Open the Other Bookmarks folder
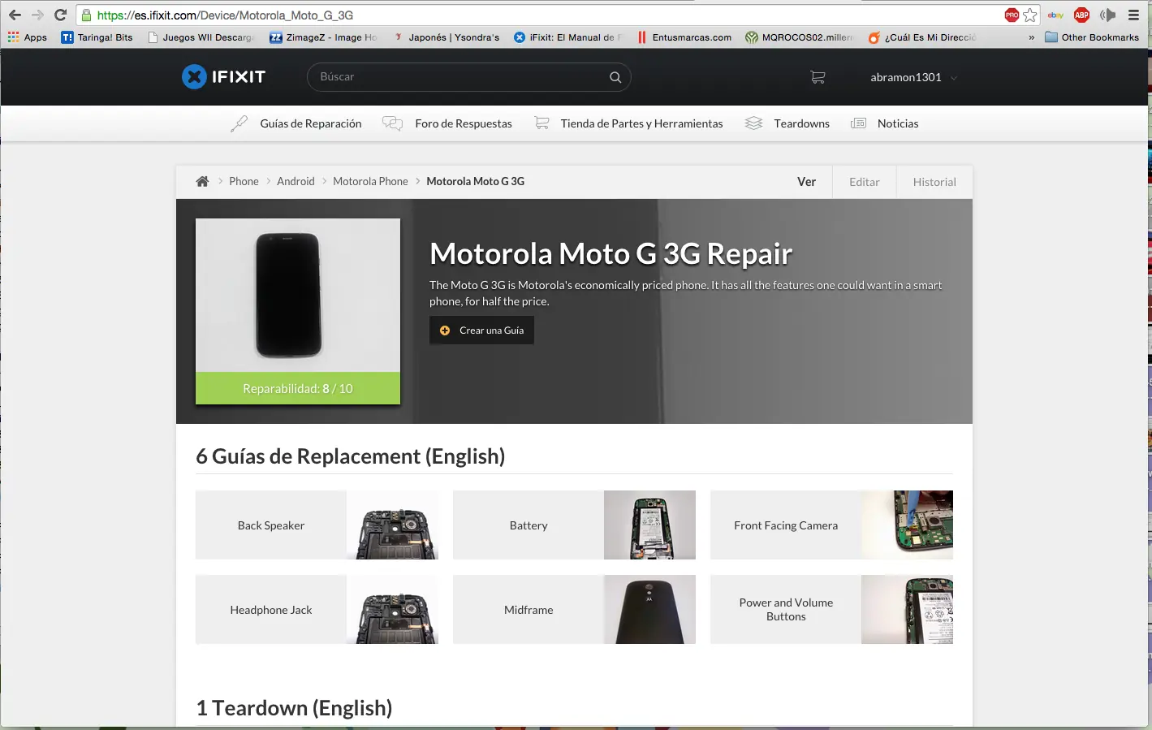 point(1092,37)
